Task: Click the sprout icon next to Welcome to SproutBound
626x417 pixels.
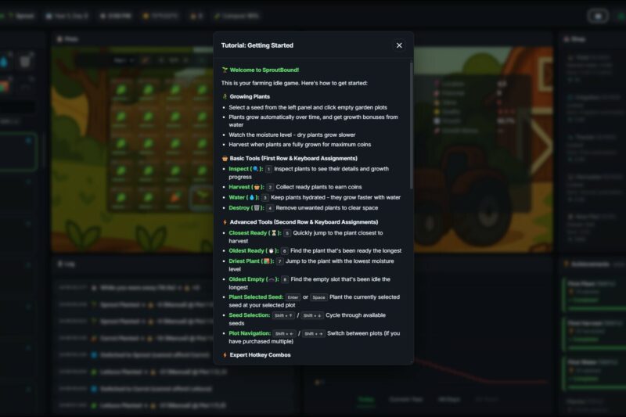Action: pos(225,70)
